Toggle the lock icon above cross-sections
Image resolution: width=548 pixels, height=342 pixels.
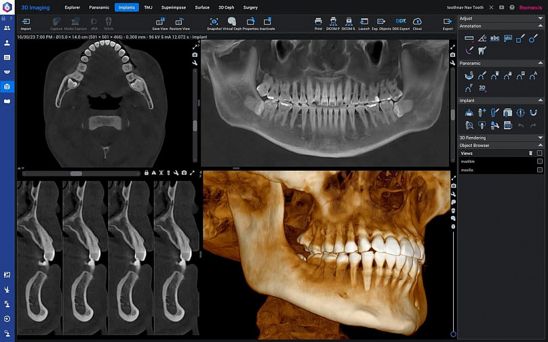coord(146,173)
